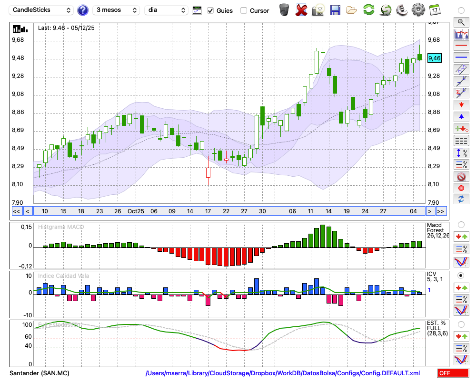This screenshot has width=476, height=380.
Task: Click the '<<' scroll to start button
Action: click(x=16, y=211)
